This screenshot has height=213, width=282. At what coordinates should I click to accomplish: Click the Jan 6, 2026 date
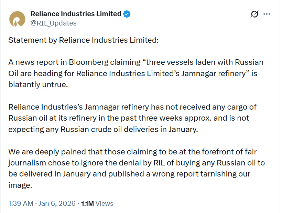pos(57,203)
